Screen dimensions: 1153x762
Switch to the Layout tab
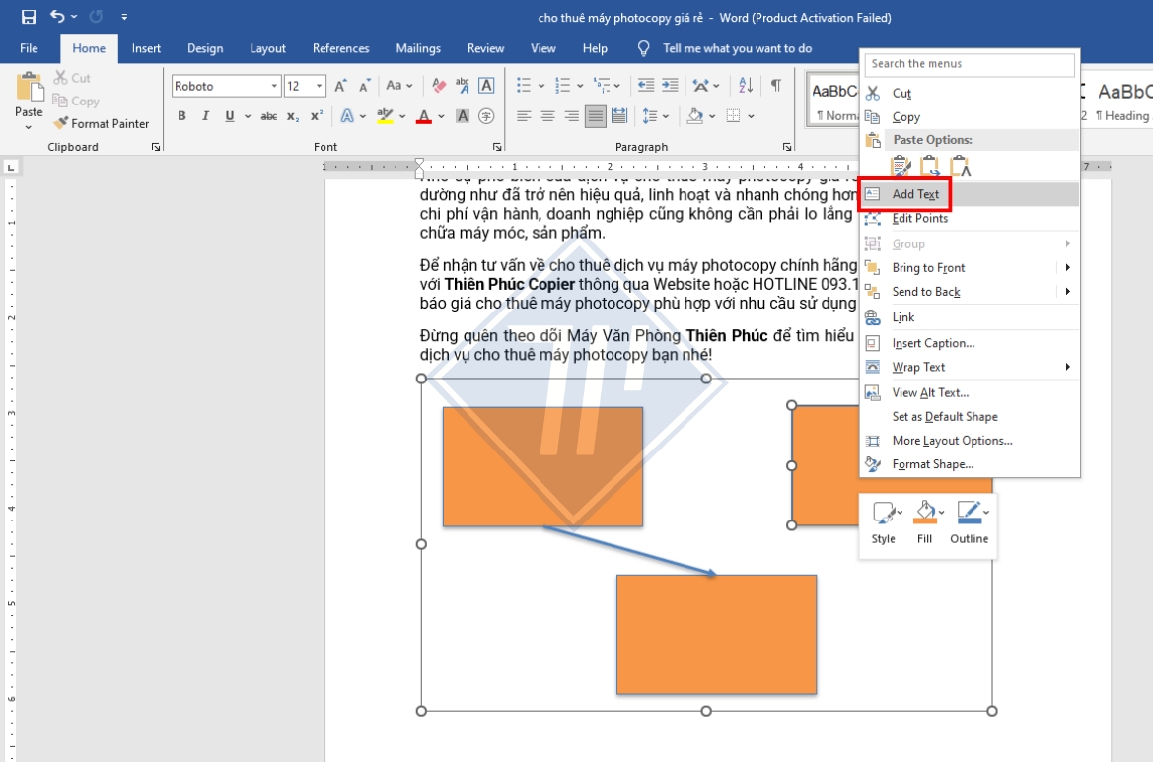coord(267,48)
